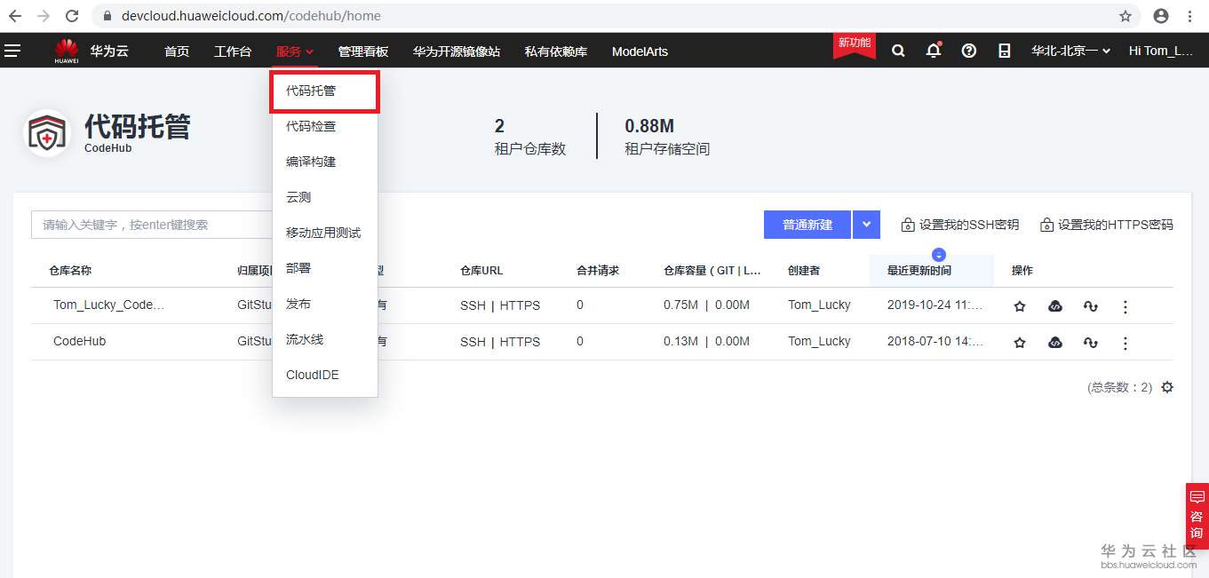
Task: Toggle the 咨询 feedback panel on the right
Action: click(x=1197, y=515)
